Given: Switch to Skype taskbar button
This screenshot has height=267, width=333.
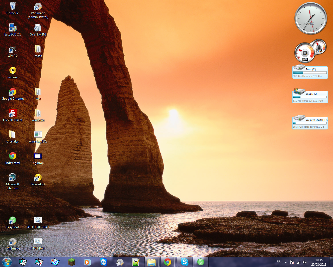Looking at the screenshot, I should [184, 262].
